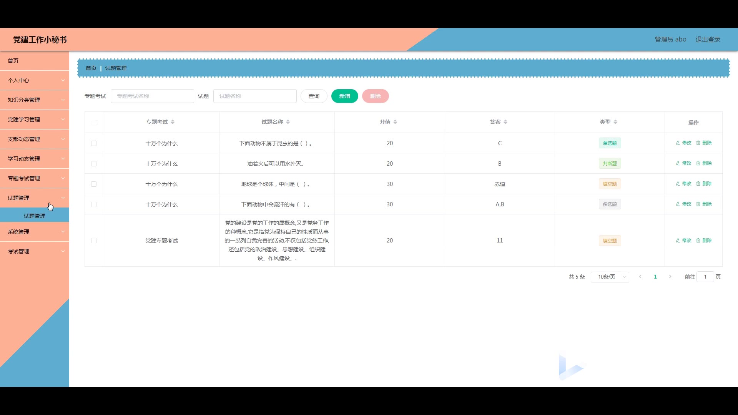Click the 填空题 tag in 赤道 row
This screenshot has width=738, height=415.
[x=610, y=184]
